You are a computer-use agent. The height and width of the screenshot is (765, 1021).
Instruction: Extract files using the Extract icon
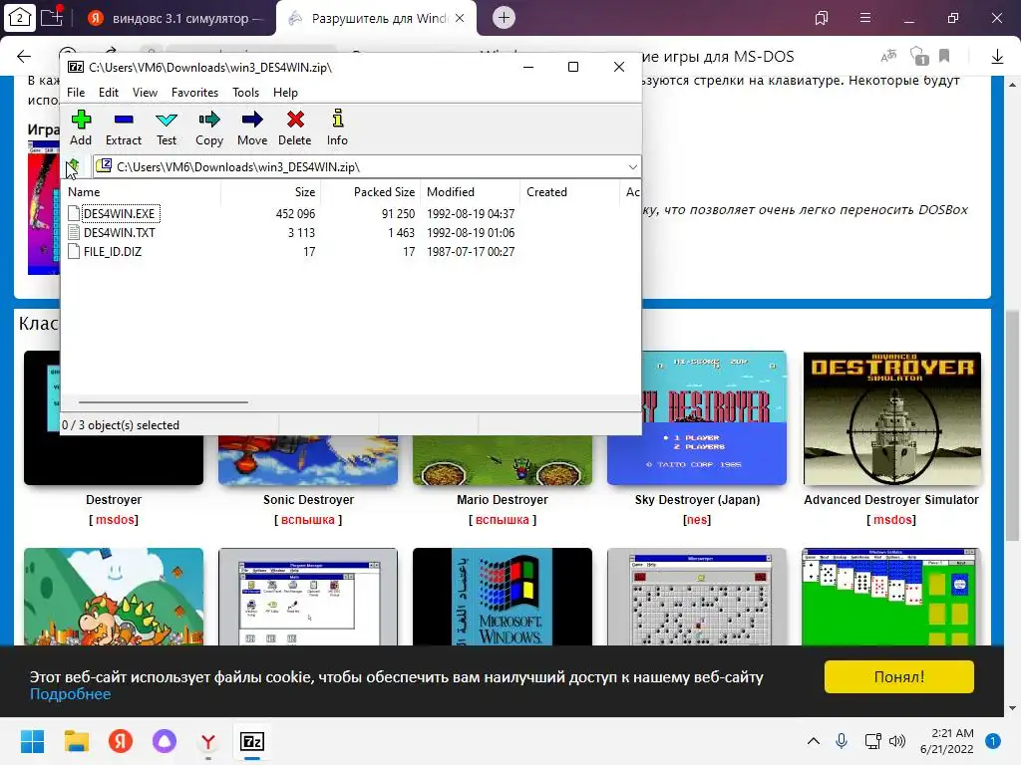click(123, 127)
